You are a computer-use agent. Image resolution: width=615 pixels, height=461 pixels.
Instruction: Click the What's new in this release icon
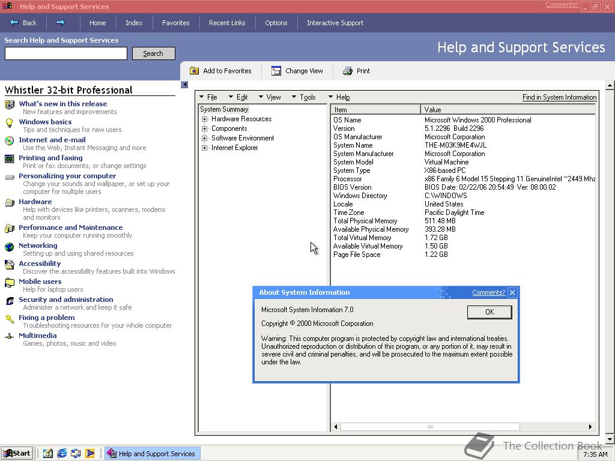click(10, 104)
